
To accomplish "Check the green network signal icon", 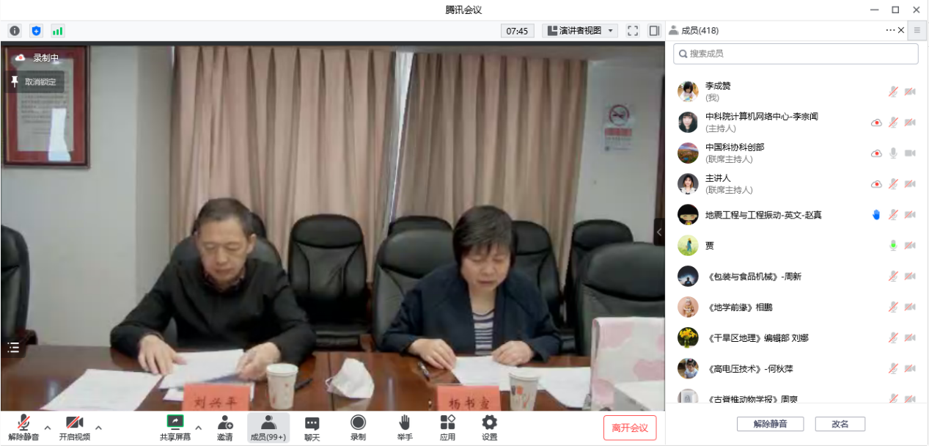I will (57, 31).
